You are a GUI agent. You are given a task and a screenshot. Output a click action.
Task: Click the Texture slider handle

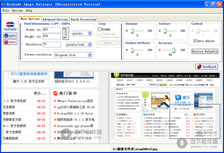(165, 31)
